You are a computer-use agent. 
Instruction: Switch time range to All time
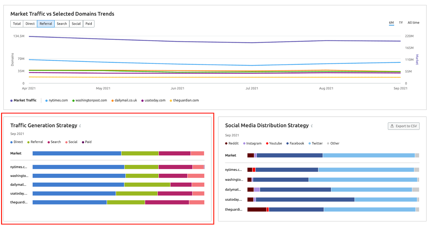413,23
